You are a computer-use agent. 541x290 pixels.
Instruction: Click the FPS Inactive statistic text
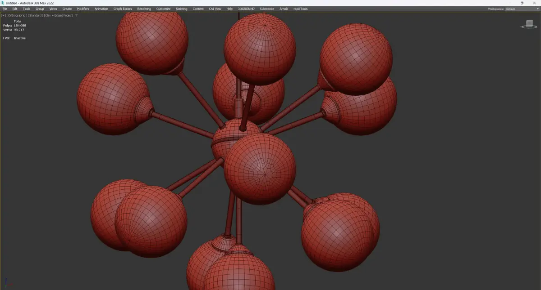[14, 38]
